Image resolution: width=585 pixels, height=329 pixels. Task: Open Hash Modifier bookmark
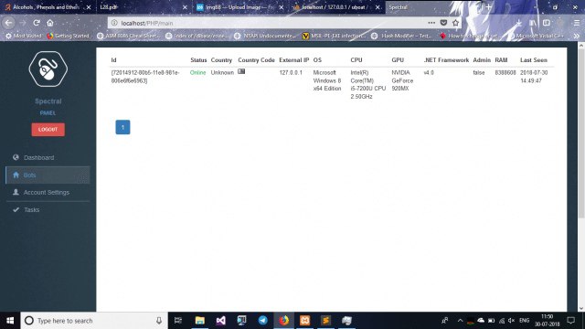[x=401, y=36]
